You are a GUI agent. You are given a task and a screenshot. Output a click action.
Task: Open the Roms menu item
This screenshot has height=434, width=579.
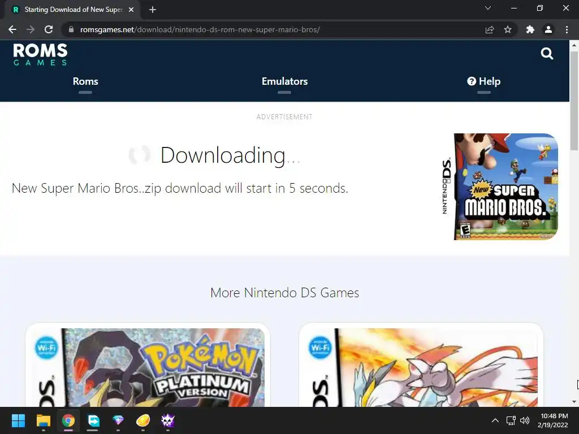(x=85, y=81)
